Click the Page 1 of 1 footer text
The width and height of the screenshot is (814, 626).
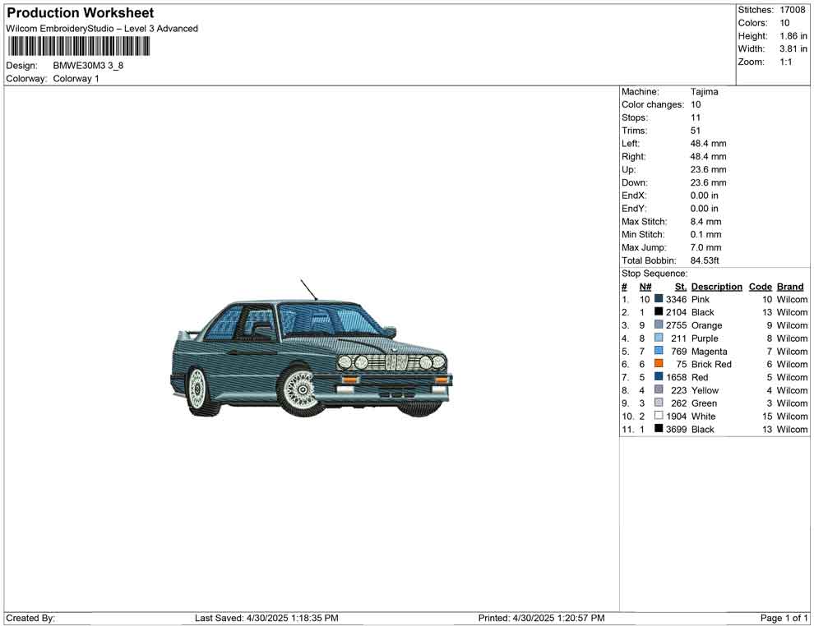(x=784, y=618)
